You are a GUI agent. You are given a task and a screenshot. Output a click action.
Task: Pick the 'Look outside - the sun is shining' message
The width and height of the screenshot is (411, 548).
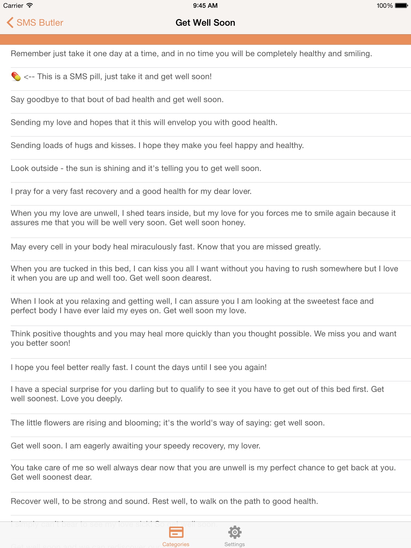pos(136,169)
